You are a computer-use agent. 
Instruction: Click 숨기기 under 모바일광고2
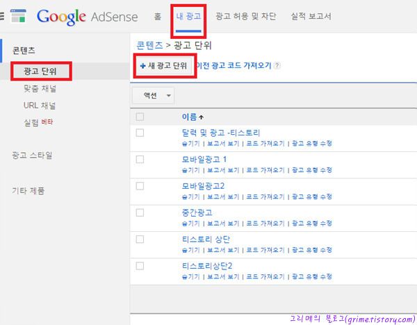tap(191, 197)
